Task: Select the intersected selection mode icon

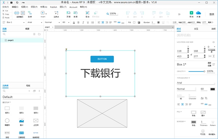Action: (17, 13)
